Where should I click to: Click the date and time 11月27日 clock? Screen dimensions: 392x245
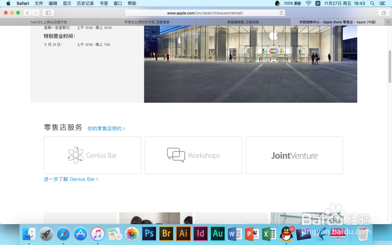tap(345, 3)
